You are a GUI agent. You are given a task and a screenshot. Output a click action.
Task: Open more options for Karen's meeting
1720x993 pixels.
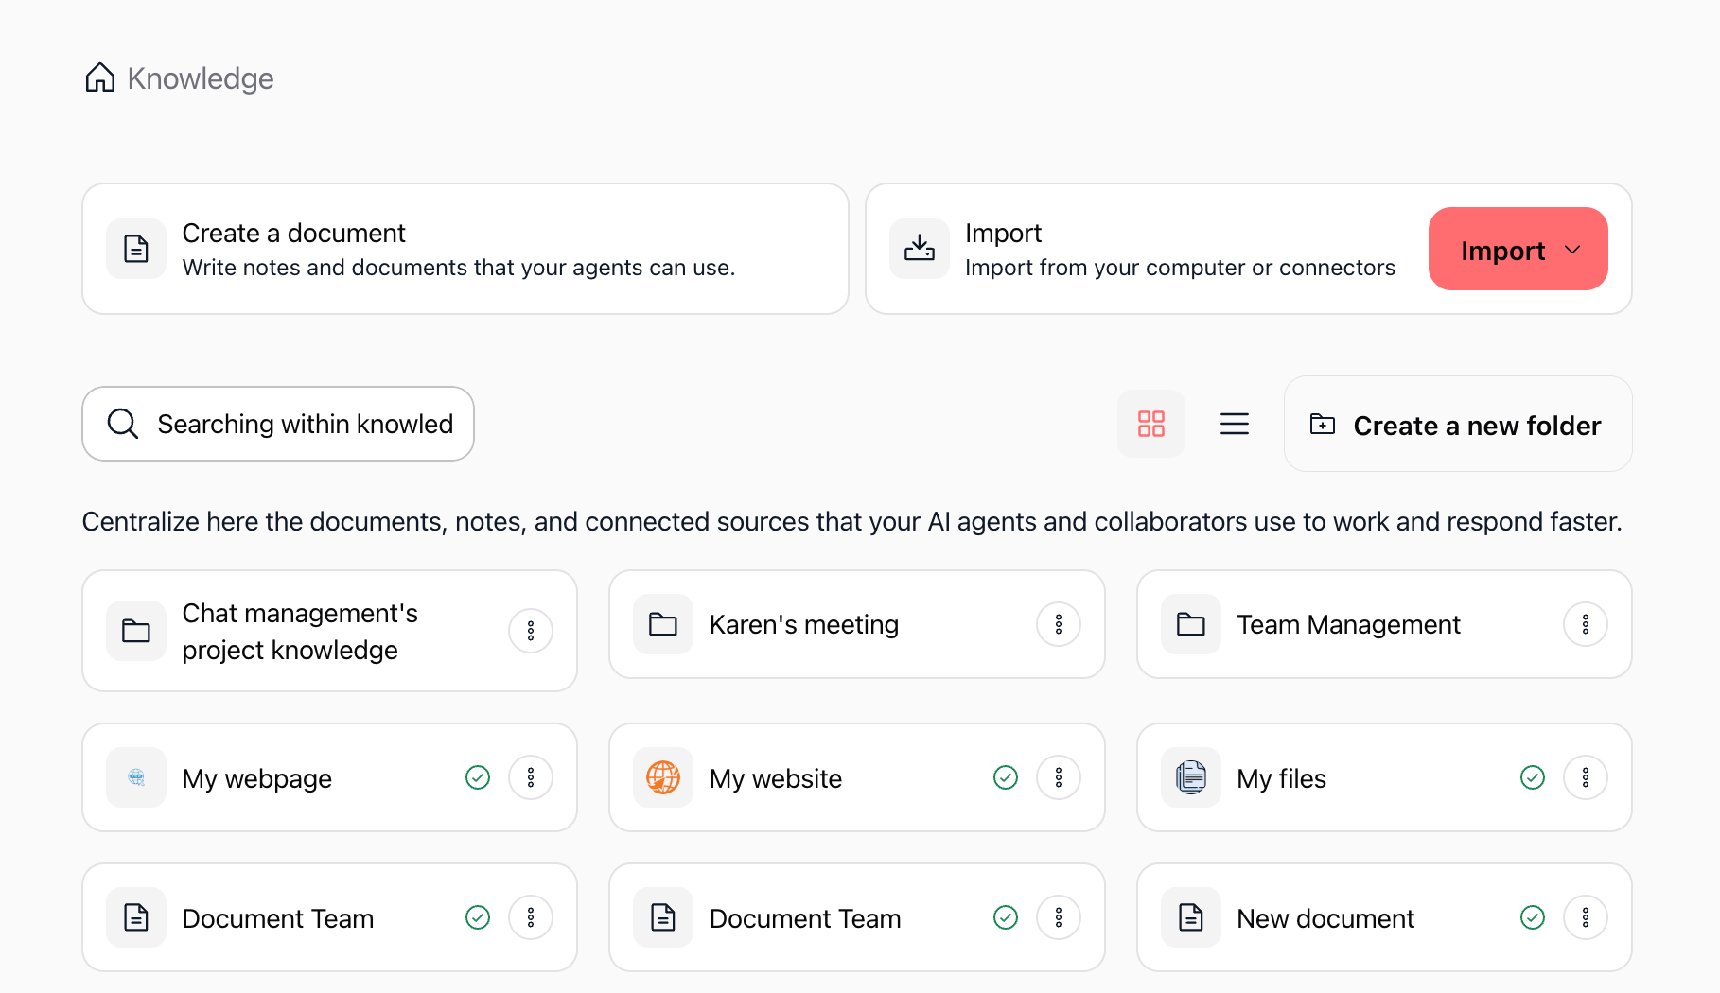coord(1059,624)
